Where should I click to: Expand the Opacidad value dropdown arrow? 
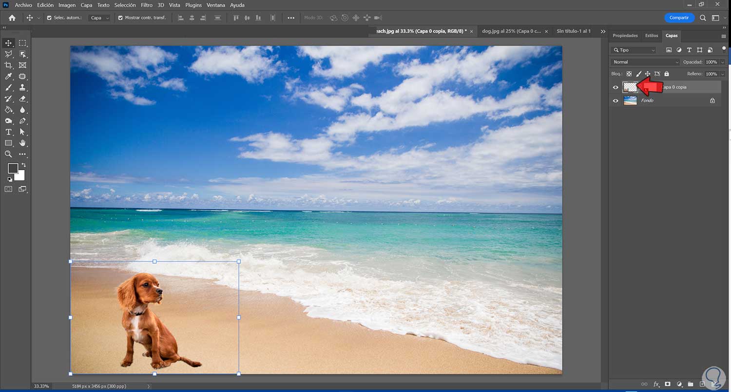(722, 62)
